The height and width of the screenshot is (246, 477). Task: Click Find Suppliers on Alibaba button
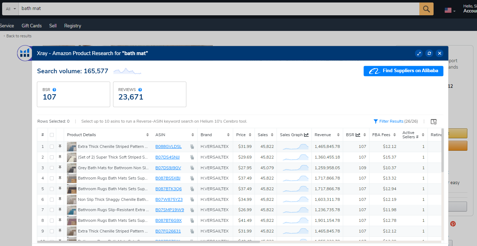[x=403, y=71]
